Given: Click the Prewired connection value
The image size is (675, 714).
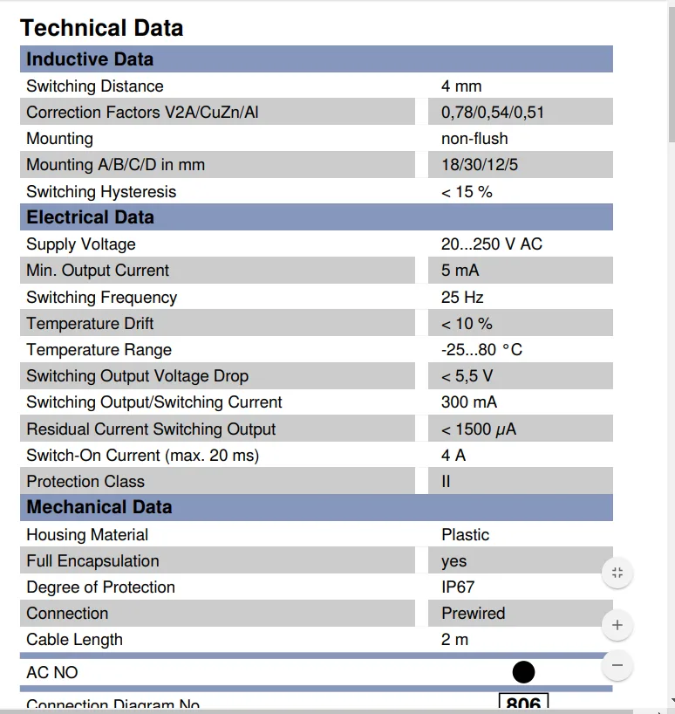Looking at the screenshot, I should click(x=473, y=614).
